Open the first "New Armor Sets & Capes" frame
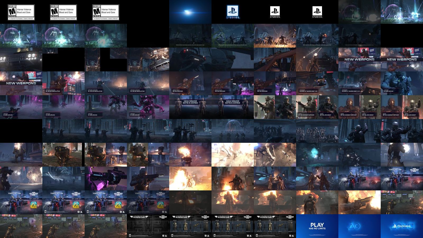 (x=190, y=107)
